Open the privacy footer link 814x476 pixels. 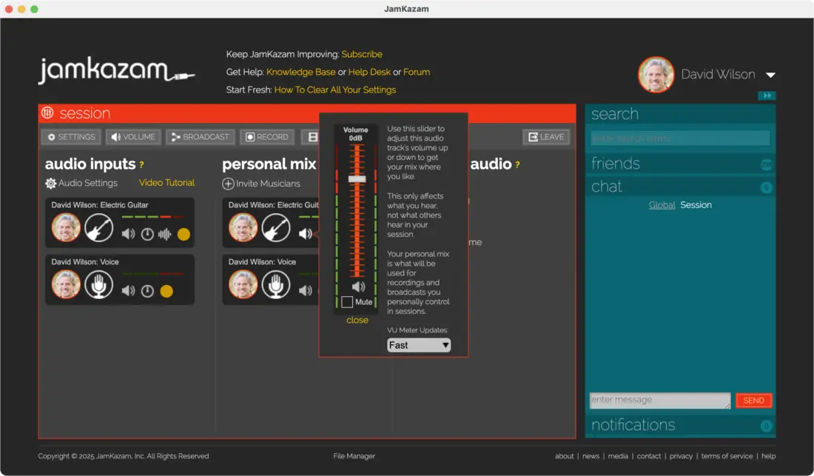(x=681, y=456)
